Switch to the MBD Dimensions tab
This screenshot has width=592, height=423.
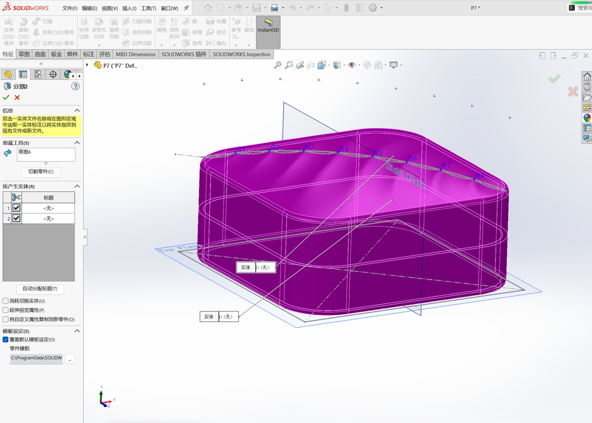pyautogui.click(x=135, y=54)
